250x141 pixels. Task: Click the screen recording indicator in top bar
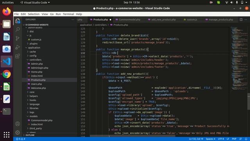click(x=211, y=2)
